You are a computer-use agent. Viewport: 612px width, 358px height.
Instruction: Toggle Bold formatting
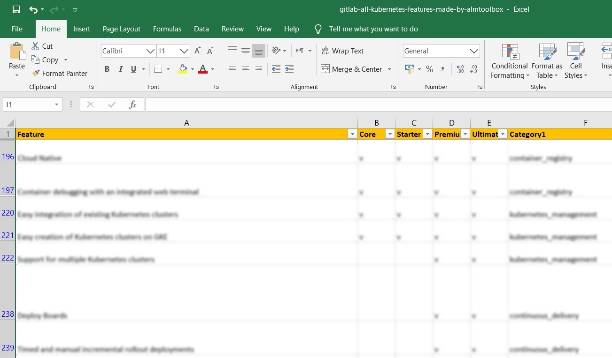107,69
